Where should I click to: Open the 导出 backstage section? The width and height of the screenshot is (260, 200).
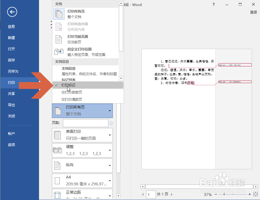(11, 105)
